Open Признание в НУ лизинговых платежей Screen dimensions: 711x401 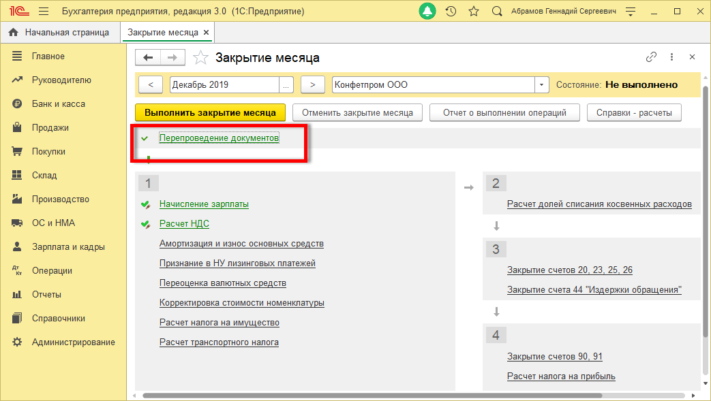click(237, 263)
